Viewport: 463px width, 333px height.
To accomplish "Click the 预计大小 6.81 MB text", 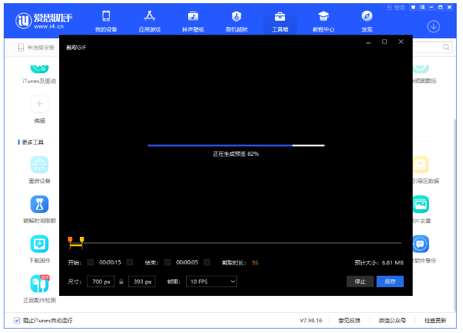I will coord(379,263).
